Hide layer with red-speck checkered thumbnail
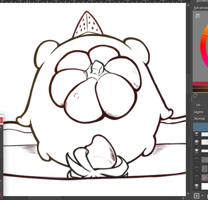 pos(197,142)
